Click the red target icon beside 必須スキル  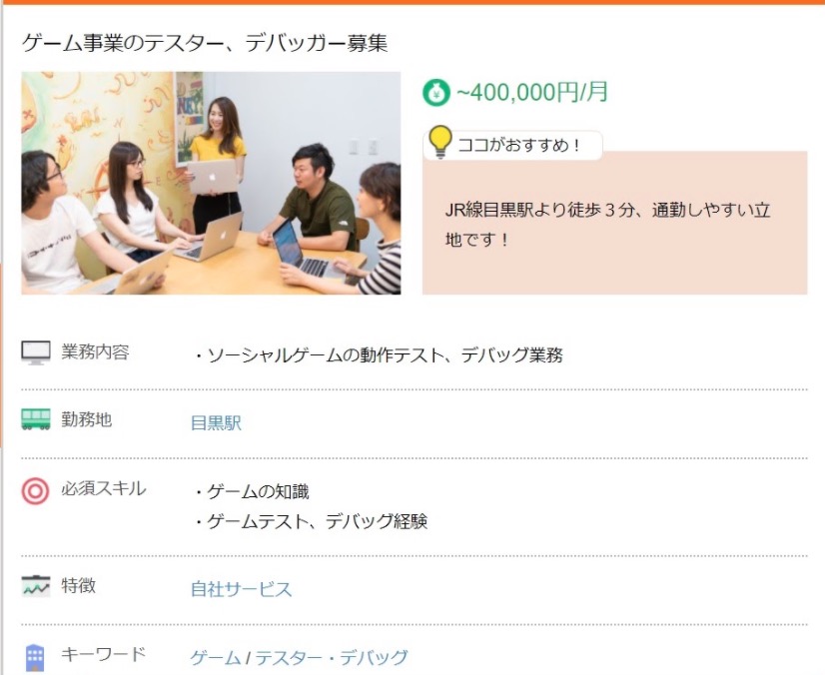(35, 491)
